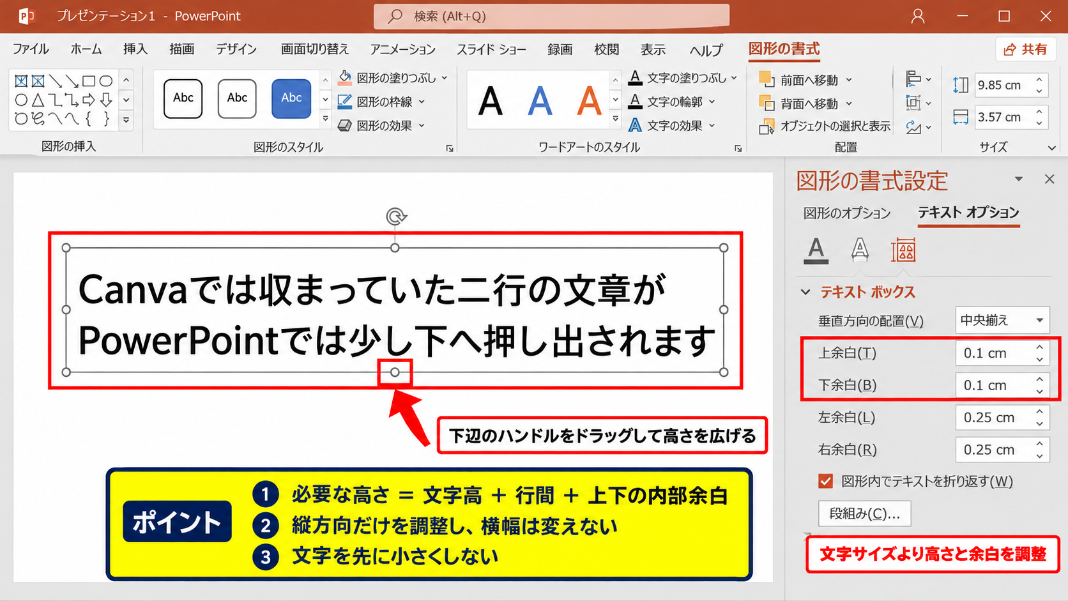This screenshot has height=601, width=1068.
Task: Increase the 左余白 value with up arrow
Action: click(1040, 411)
